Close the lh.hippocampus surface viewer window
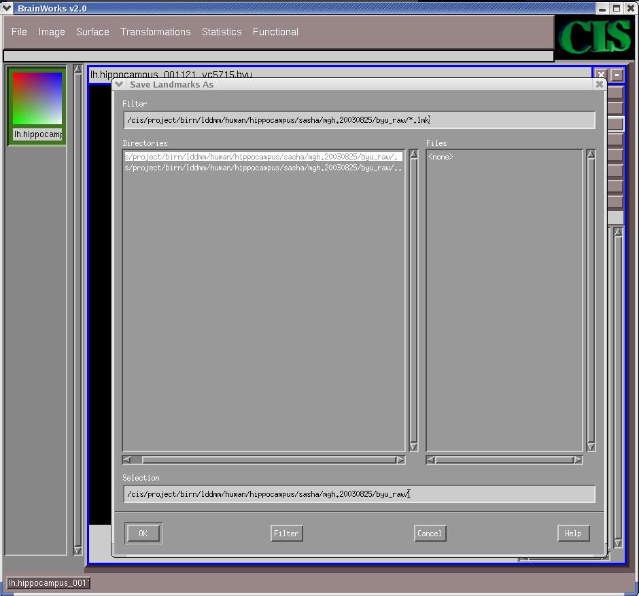The width and height of the screenshot is (639, 596). pos(601,75)
